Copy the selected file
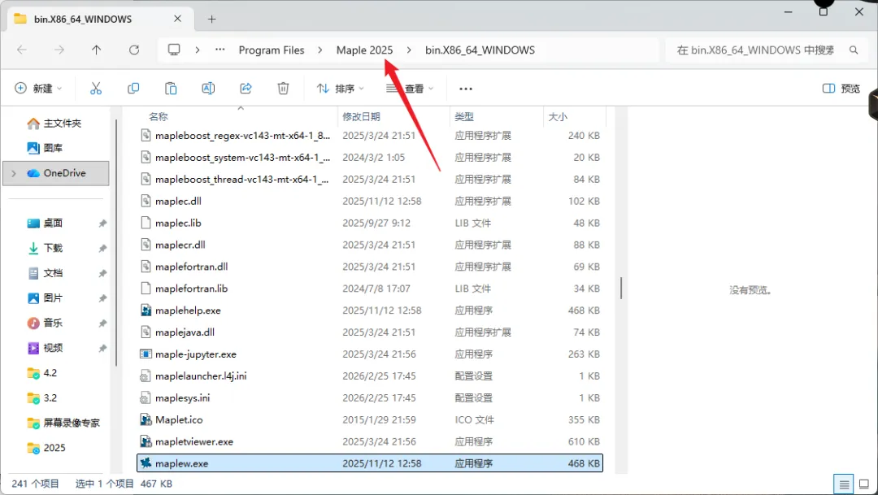878x495 pixels. 133,89
